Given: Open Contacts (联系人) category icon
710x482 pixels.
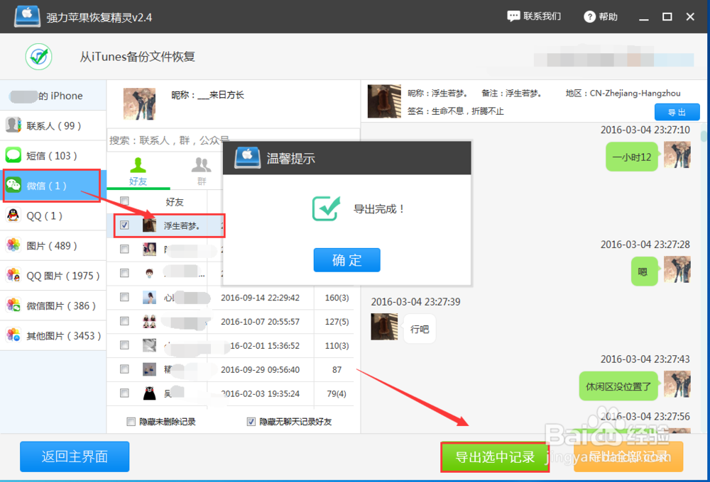Looking at the screenshot, I should (x=13, y=125).
